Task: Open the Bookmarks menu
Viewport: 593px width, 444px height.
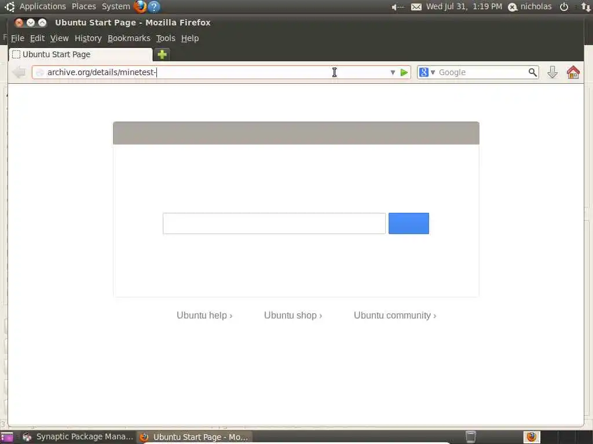Action: 129,38
